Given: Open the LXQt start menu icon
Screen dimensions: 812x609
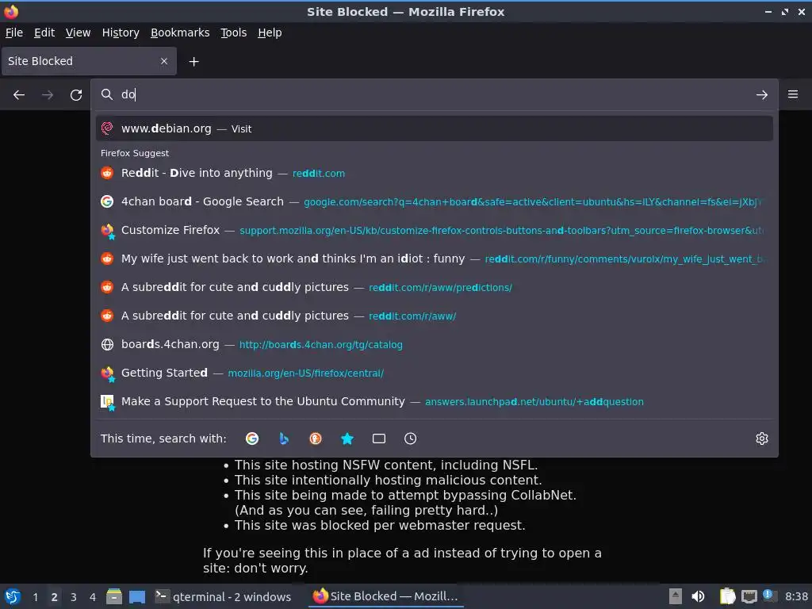Looking at the screenshot, I should (x=13, y=596).
